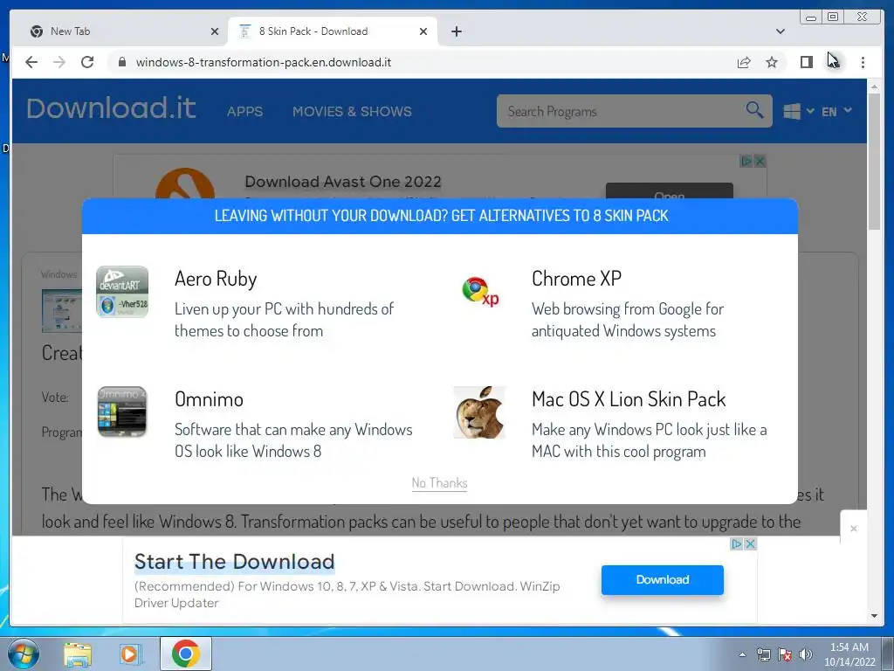Open the Download.it home logo
894x671 pixels.
[111, 108]
